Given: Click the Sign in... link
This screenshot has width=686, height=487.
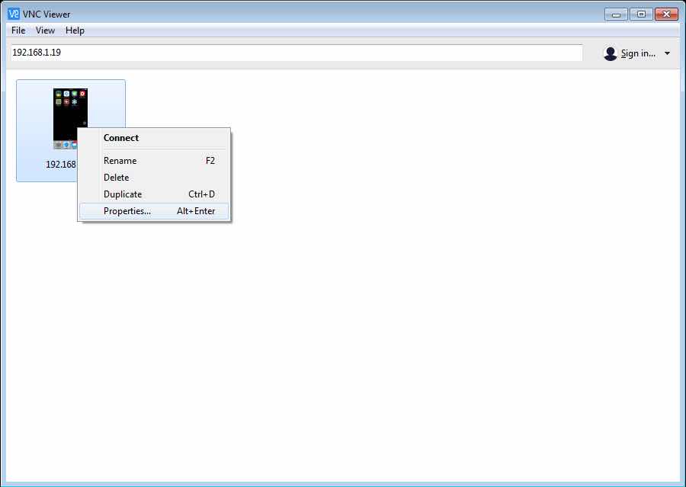Looking at the screenshot, I should (x=638, y=53).
